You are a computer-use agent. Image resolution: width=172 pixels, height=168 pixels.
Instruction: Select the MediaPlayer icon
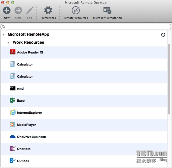pos(12,125)
